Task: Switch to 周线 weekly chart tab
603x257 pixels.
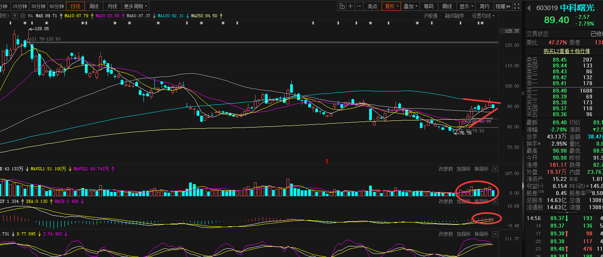Action: coord(94,6)
